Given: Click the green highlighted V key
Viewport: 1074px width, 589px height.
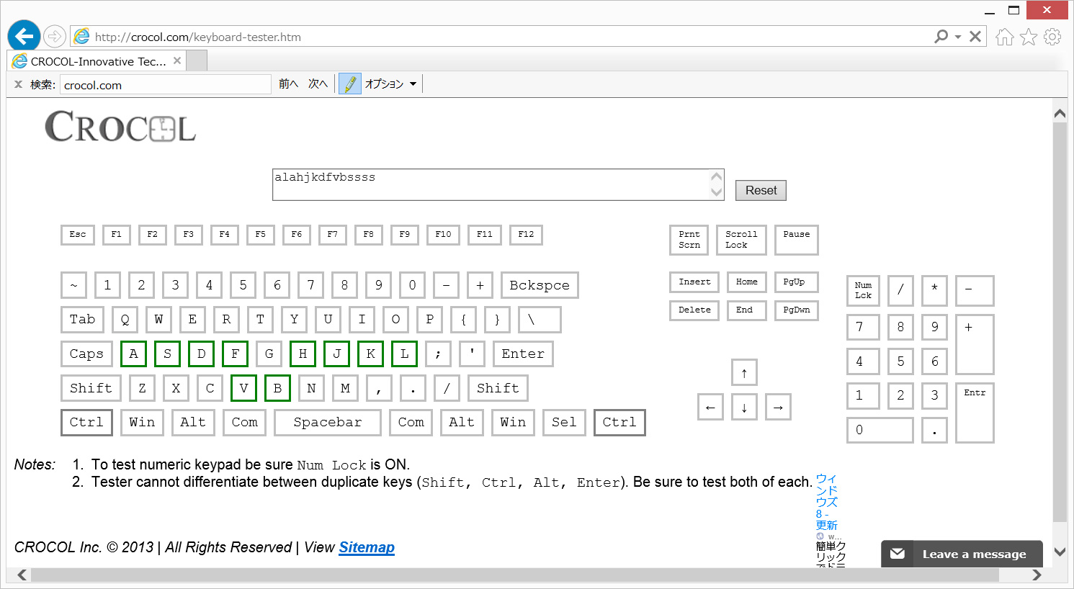Looking at the screenshot, I should 243,388.
